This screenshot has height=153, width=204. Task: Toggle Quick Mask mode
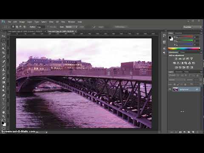(3, 128)
